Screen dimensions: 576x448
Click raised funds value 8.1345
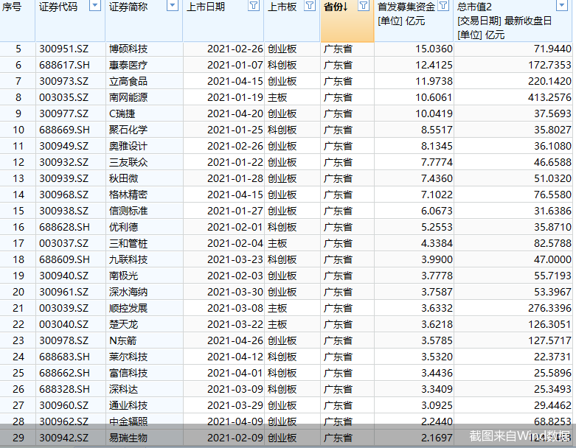click(437, 146)
